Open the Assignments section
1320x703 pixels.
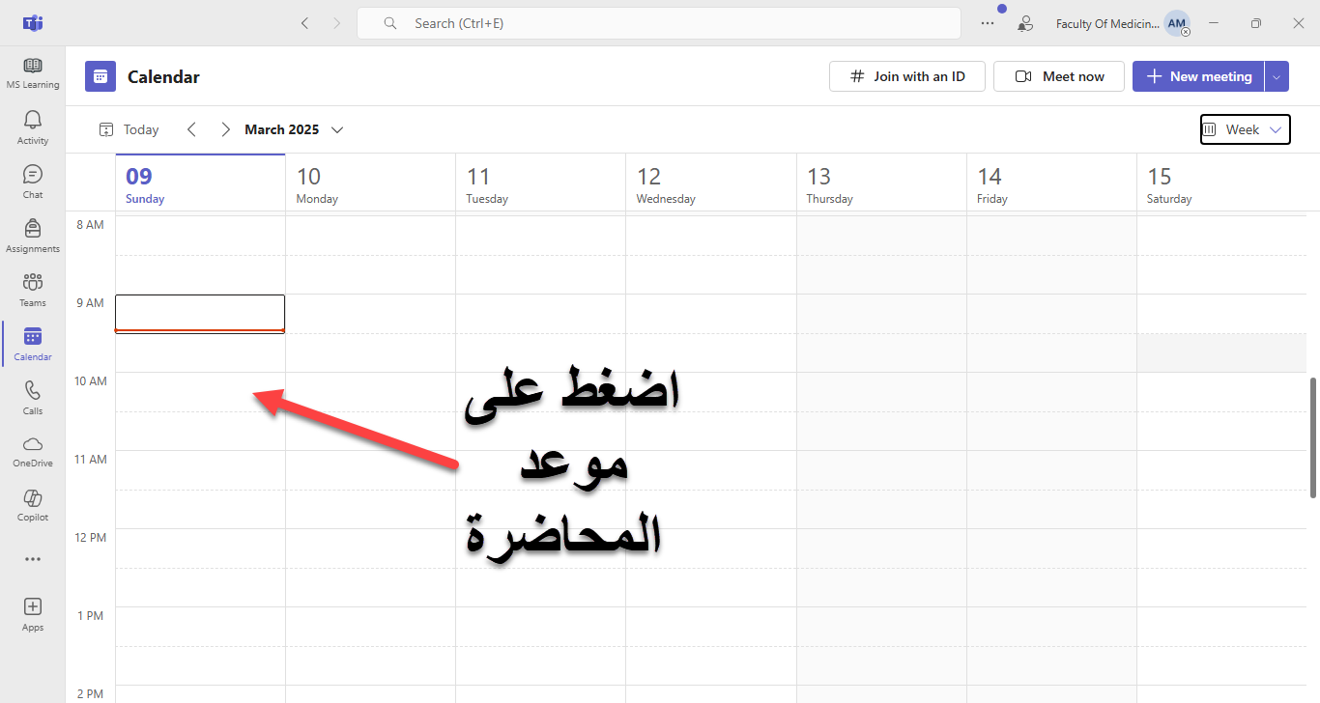point(33,236)
